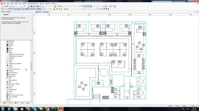This screenshot has width=199, height=111.
Task: Click the Save diskette toolbar icon
Action: click(x=7, y=6)
